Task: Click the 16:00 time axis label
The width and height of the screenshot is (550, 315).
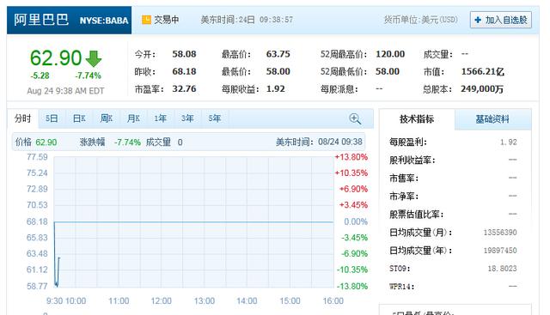Action: click(333, 301)
